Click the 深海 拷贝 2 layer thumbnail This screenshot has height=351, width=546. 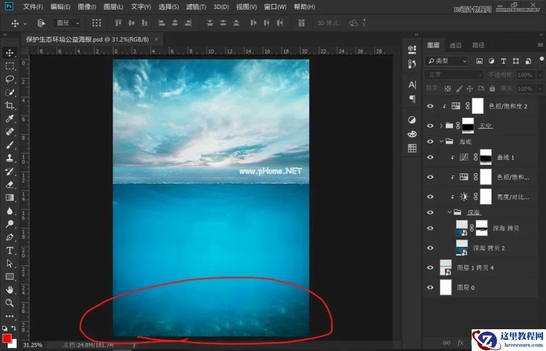462,248
